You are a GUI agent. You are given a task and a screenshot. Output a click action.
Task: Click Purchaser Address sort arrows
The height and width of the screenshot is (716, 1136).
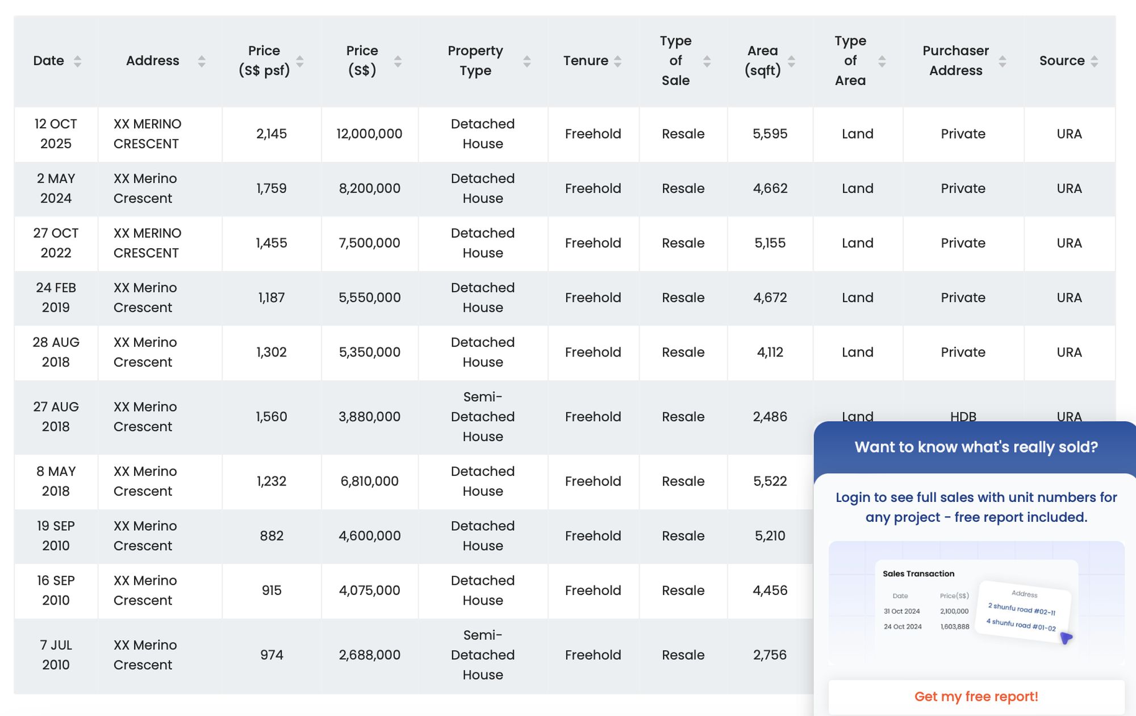pos(1003,61)
